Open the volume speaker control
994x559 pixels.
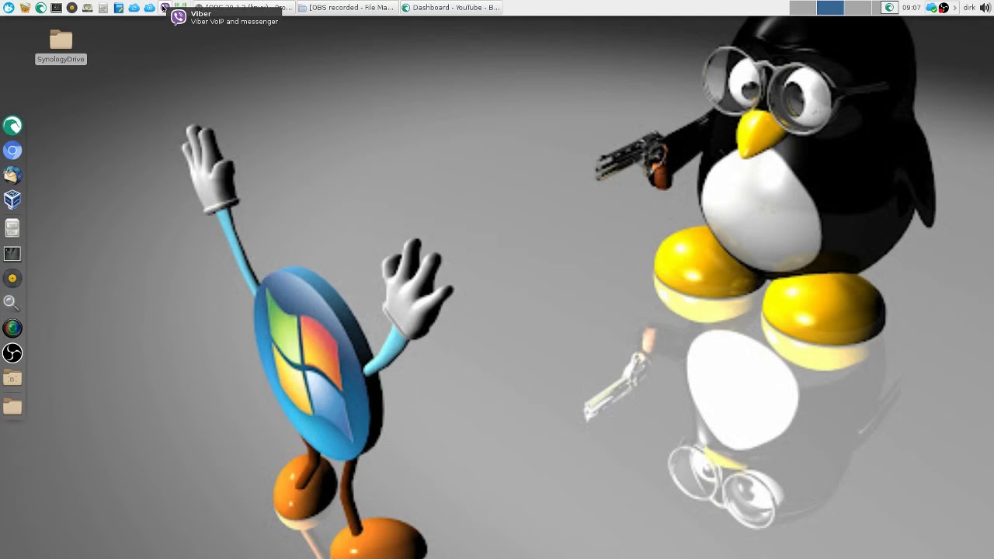click(x=985, y=8)
